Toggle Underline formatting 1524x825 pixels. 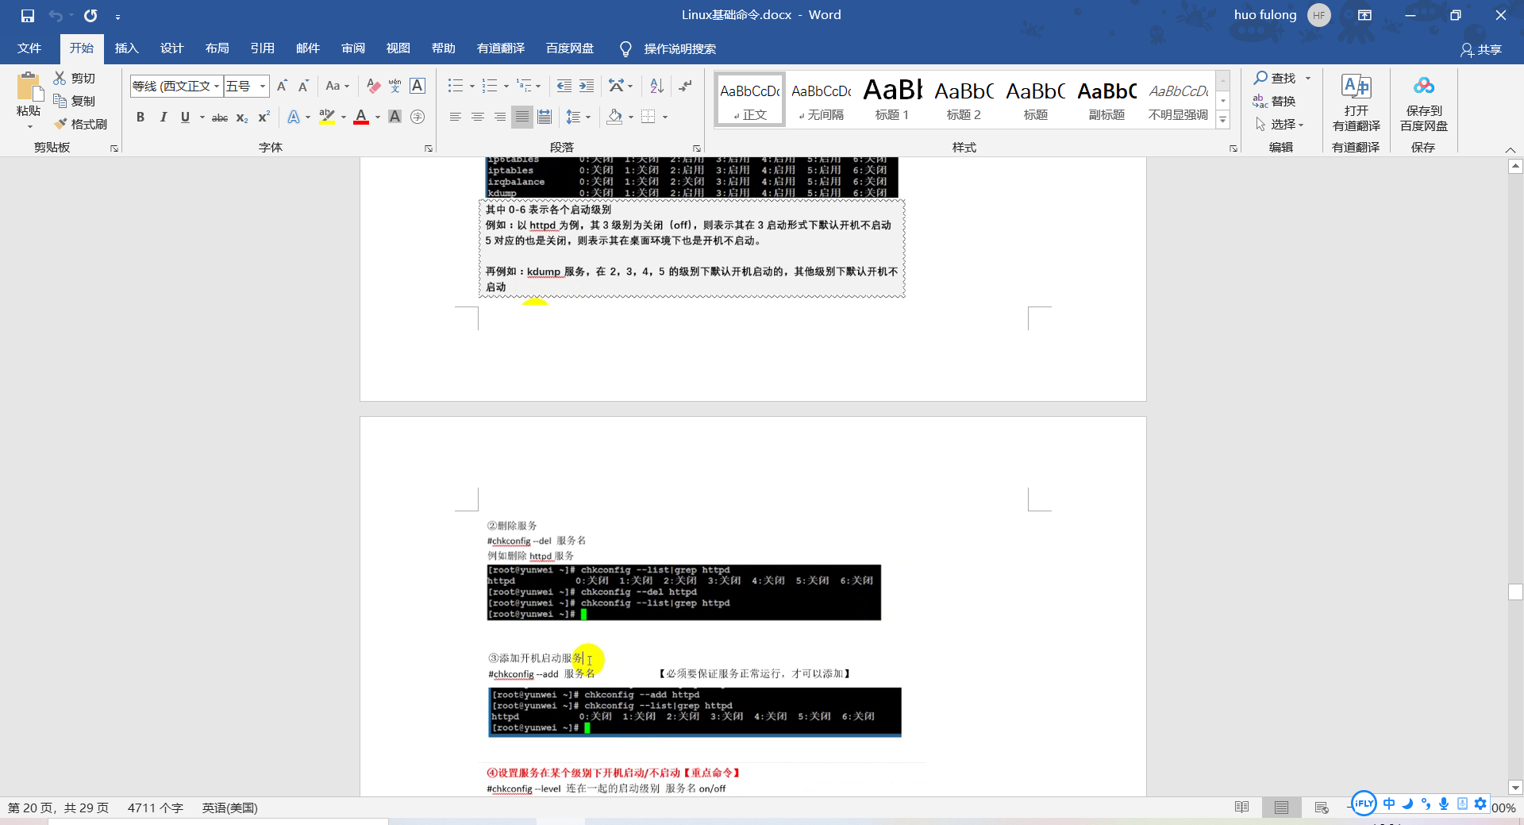click(x=185, y=117)
